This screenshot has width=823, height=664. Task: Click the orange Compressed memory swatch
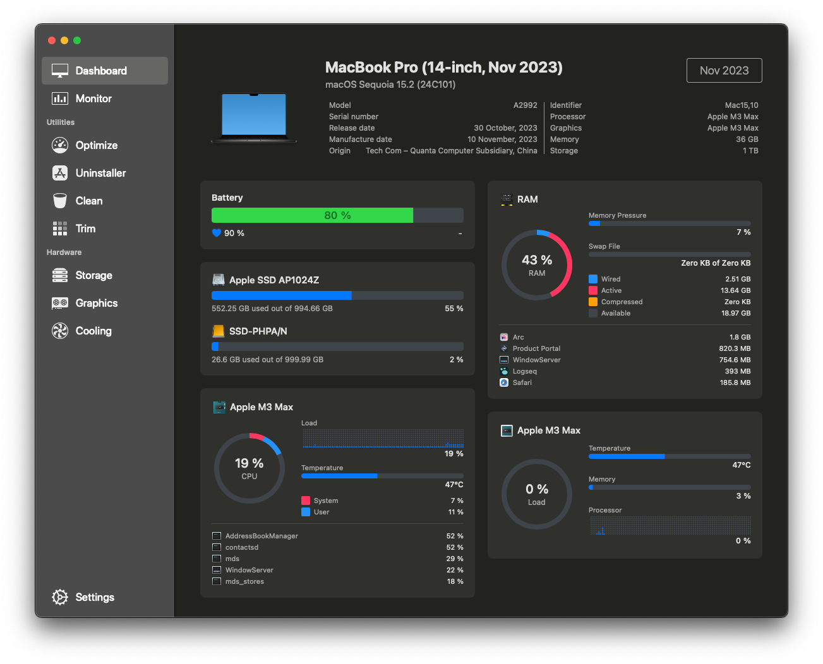[593, 302]
